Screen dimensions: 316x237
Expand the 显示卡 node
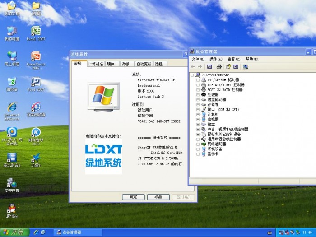coord(198,154)
